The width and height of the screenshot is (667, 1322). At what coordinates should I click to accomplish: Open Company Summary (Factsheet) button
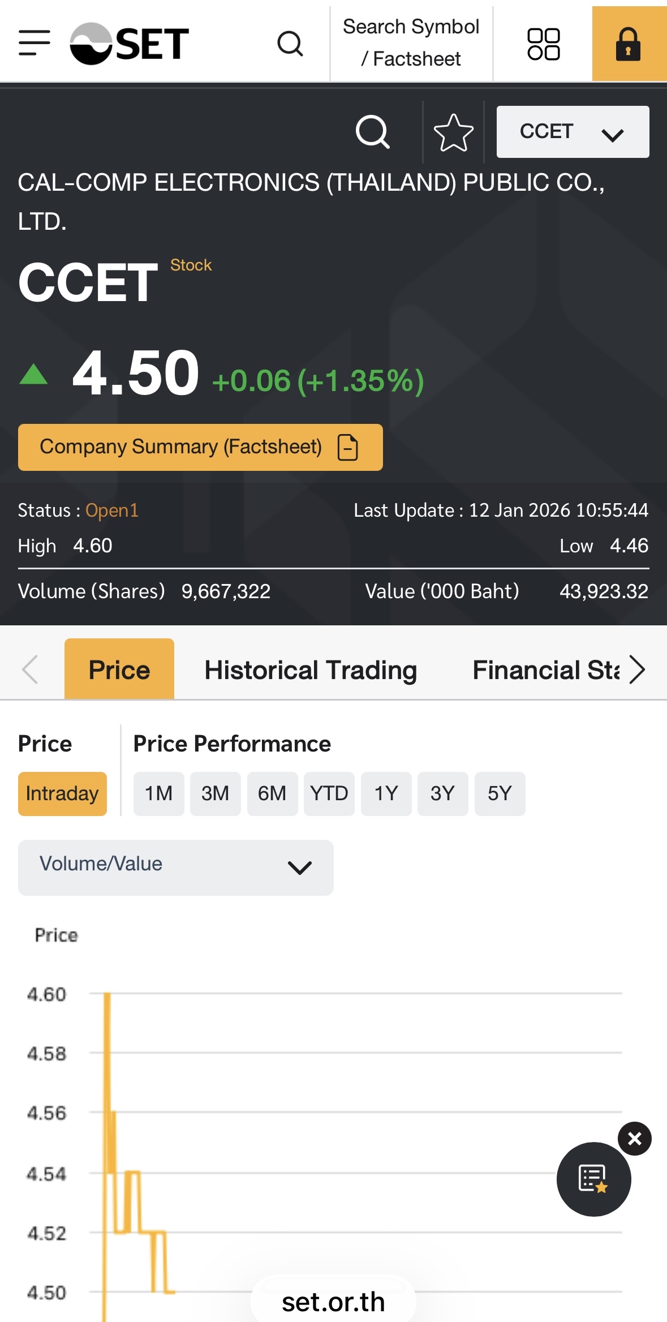200,447
